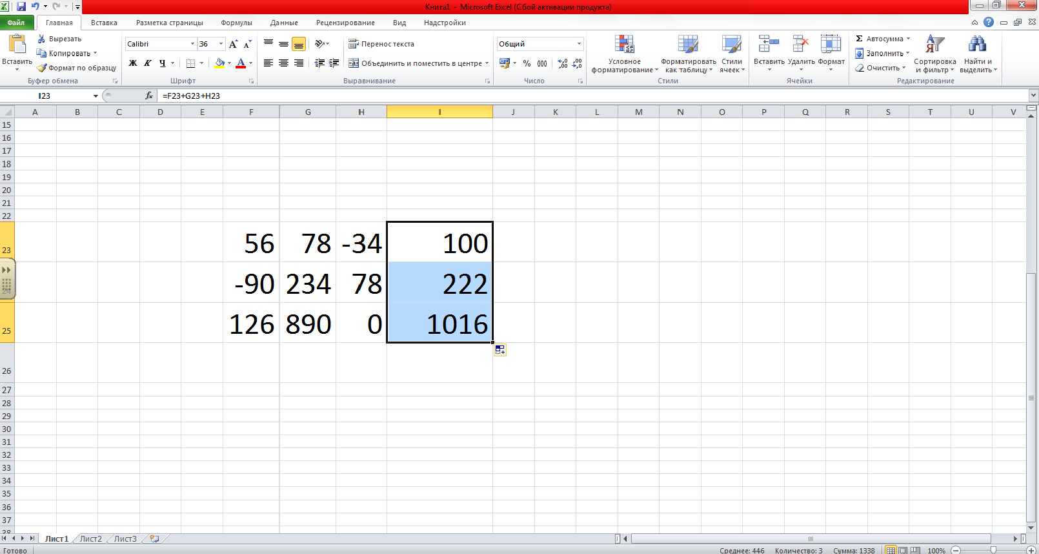The image size is (1039, 554).
Task: Align text to middle of cell
Action: click(283, 44)
